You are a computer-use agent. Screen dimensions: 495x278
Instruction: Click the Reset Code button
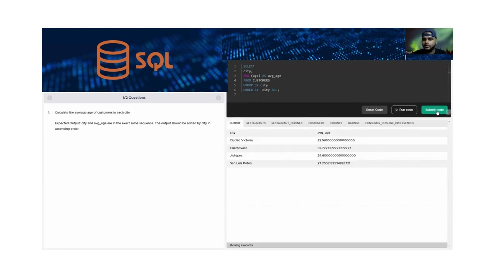tap(374, 110)
